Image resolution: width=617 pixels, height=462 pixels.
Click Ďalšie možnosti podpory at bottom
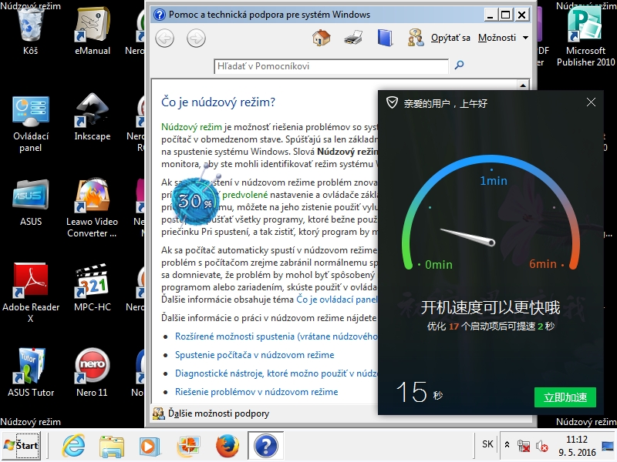(218, 413)
